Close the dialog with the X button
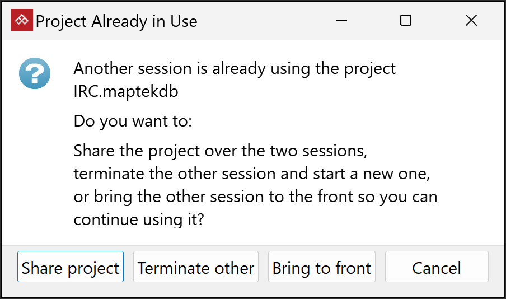 point(471,21)
